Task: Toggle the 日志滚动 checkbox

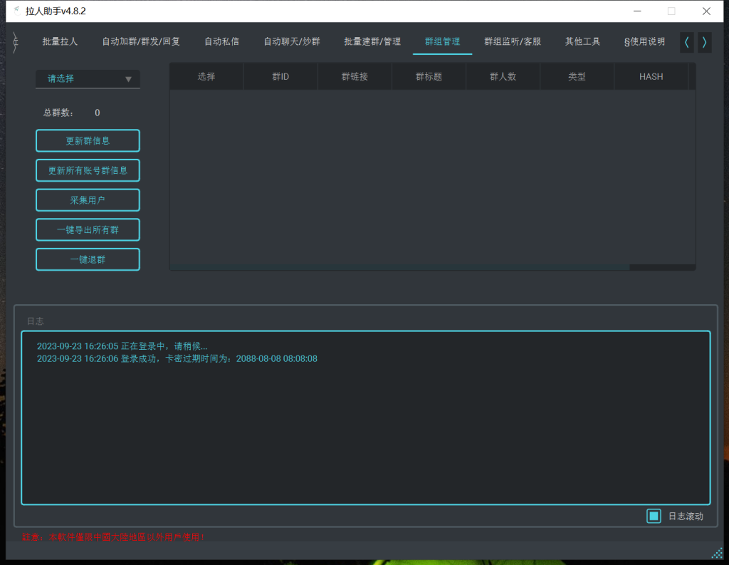Action: [x=654, y=516]
